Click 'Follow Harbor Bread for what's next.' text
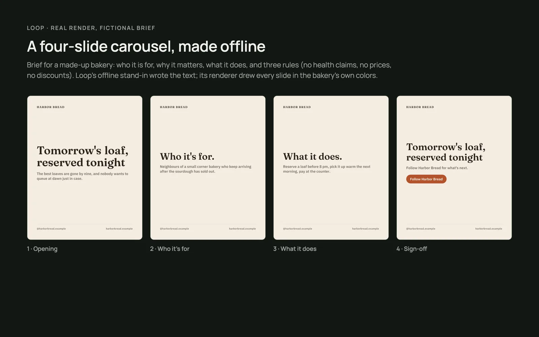The width and height of the screenshot is (539, 337). 437,168
